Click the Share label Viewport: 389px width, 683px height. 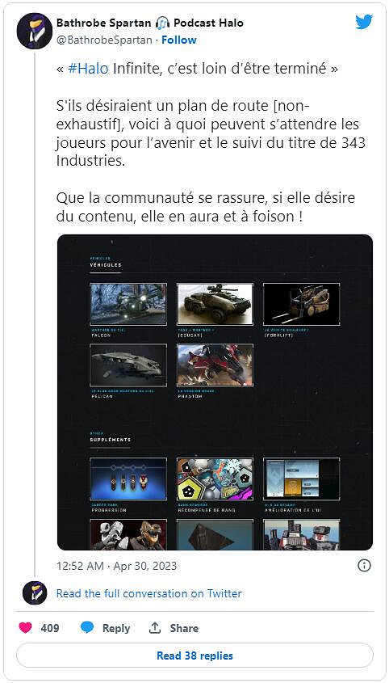[184, 628]
